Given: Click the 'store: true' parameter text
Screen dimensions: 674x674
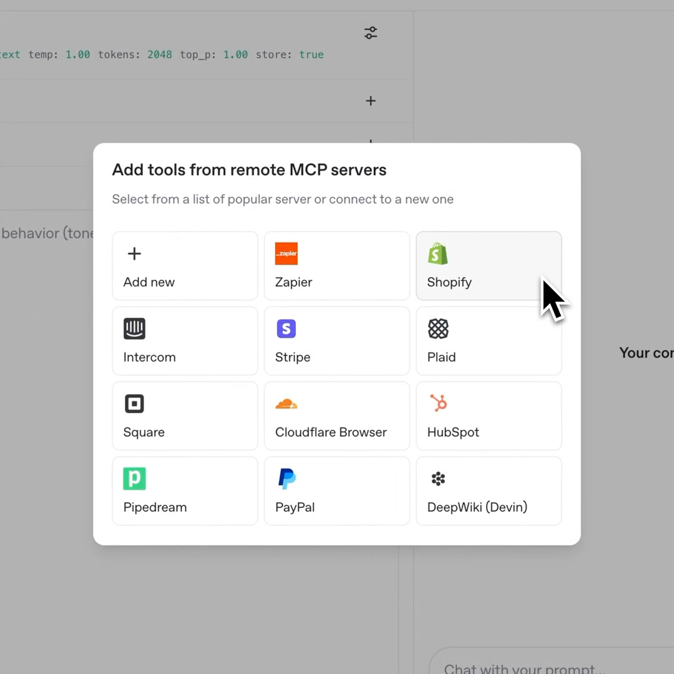Looking at the screenshot, I should point(290,54).
